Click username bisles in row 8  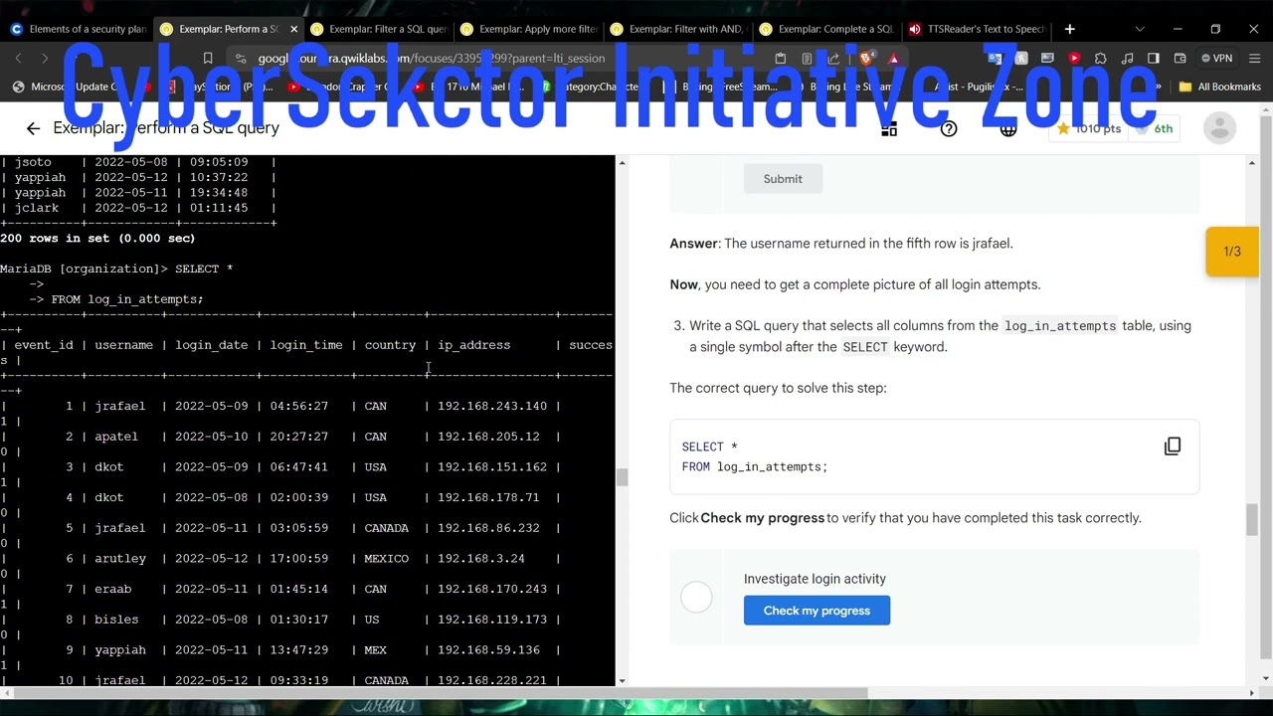116,620
